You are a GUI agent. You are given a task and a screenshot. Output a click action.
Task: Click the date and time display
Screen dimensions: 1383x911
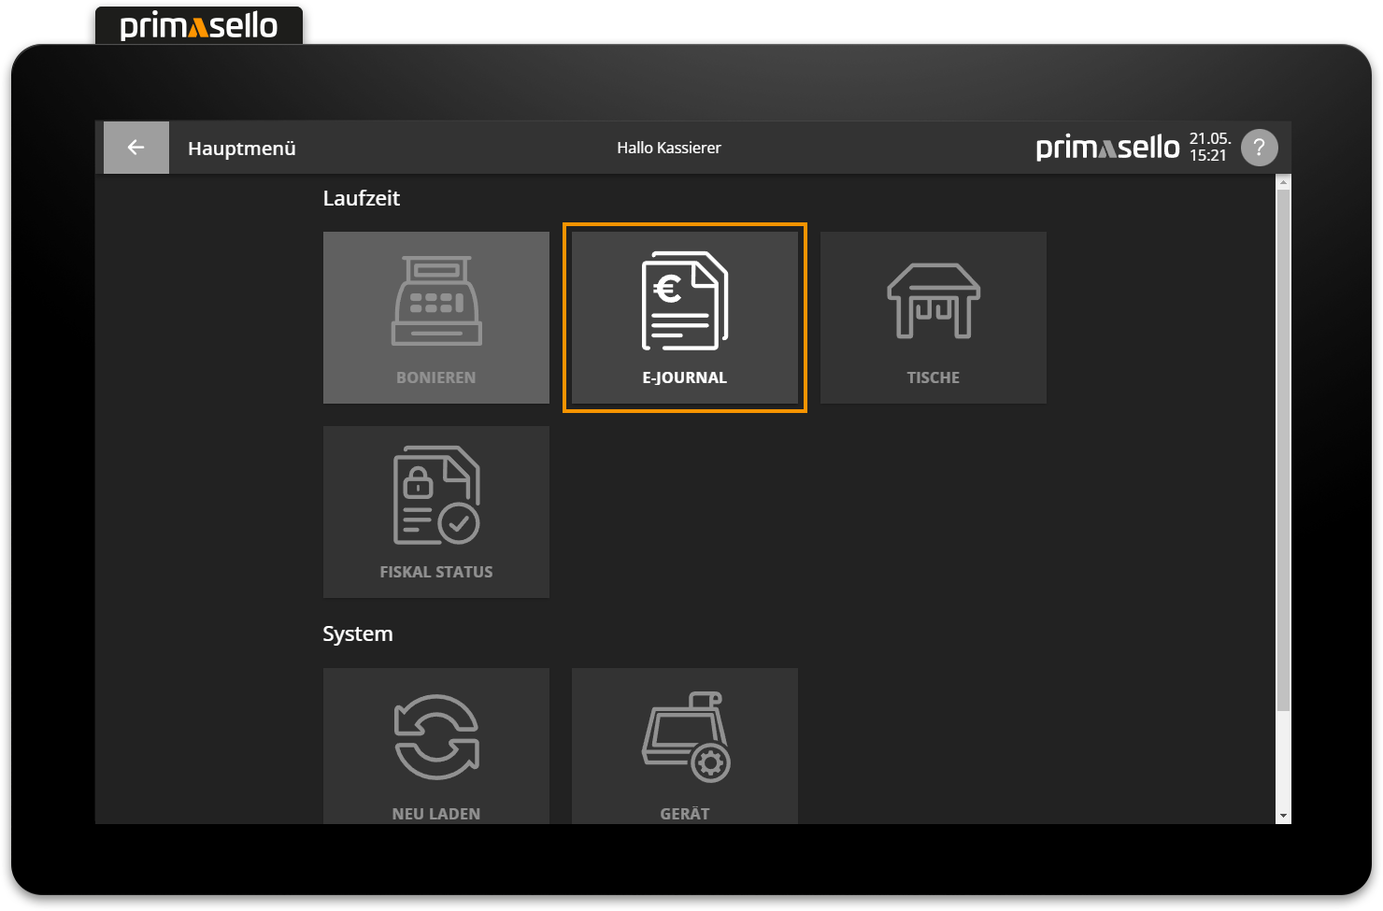1209,148
